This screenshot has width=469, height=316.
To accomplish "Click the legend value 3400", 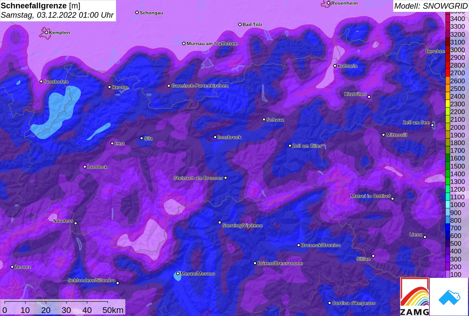I will (x=458, y=19).
